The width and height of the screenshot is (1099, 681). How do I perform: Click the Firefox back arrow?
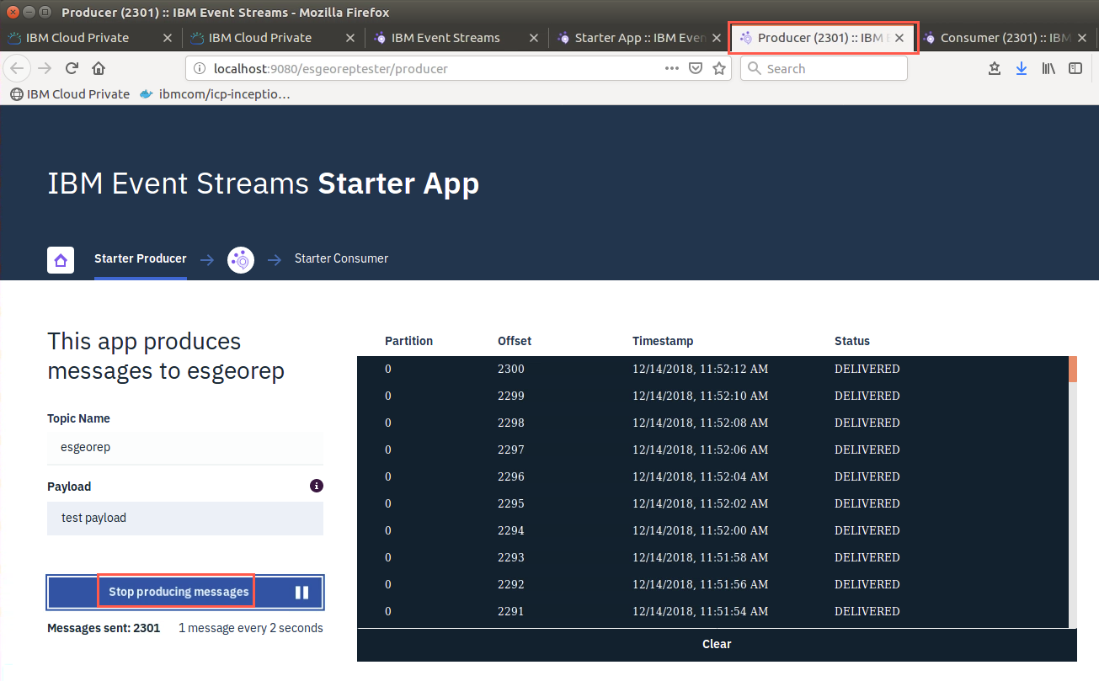point(18,69)
